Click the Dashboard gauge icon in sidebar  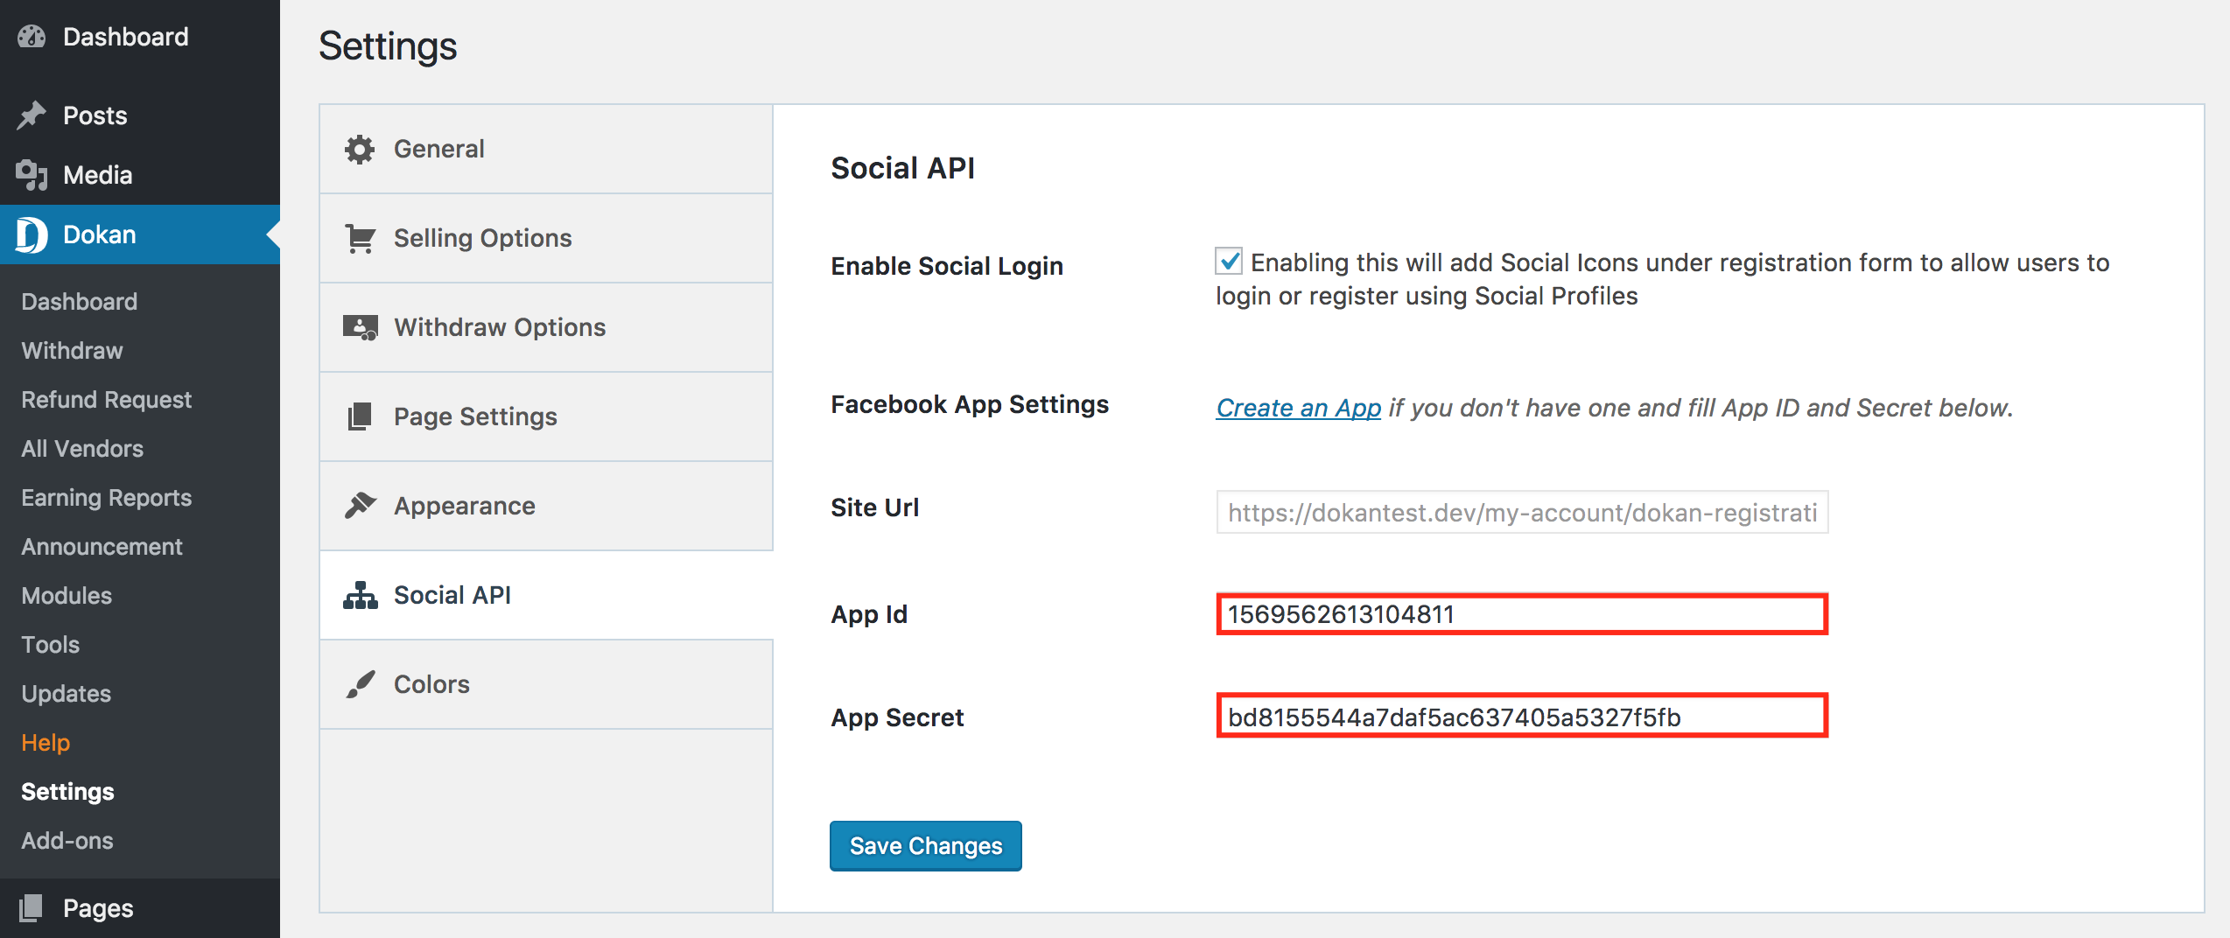click(32, 37)
